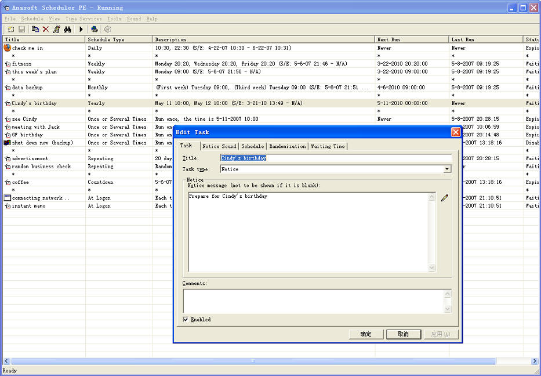Image resolution: width=541 pixels, height=376 pixels.
Task: Delete a task via the red X icon
Action: pos(45,29)
